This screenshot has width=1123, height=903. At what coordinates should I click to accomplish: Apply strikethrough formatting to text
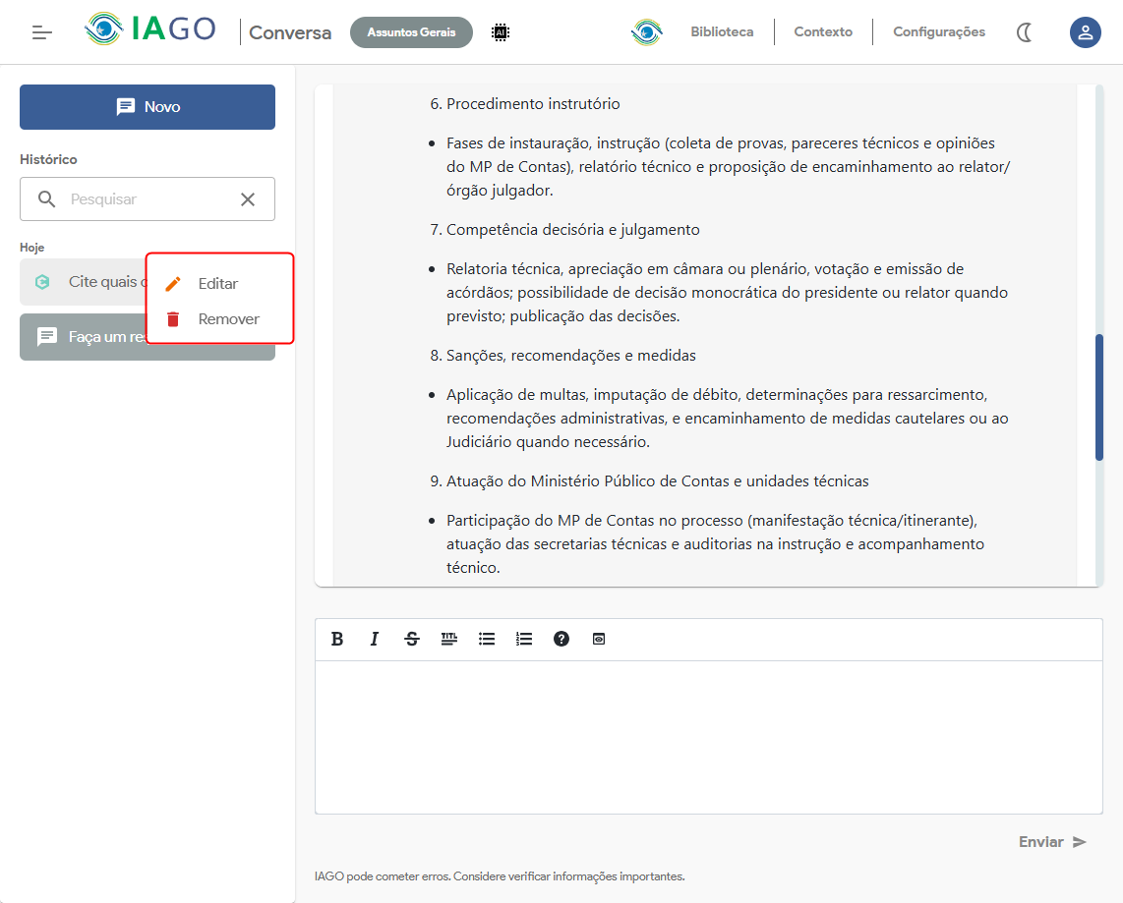point(412,639)
